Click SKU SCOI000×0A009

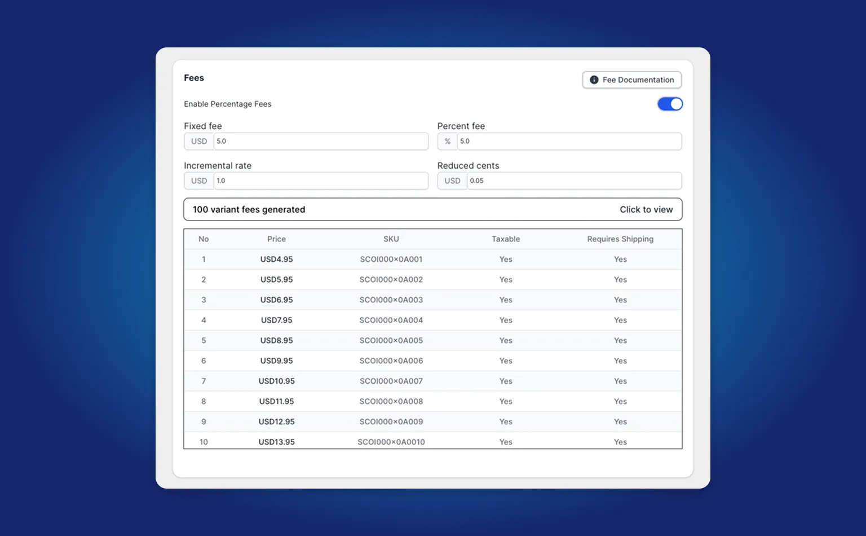(391, 422)
